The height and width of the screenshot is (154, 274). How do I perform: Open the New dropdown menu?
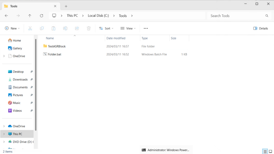pyautogui.click(x=12, y=28)
